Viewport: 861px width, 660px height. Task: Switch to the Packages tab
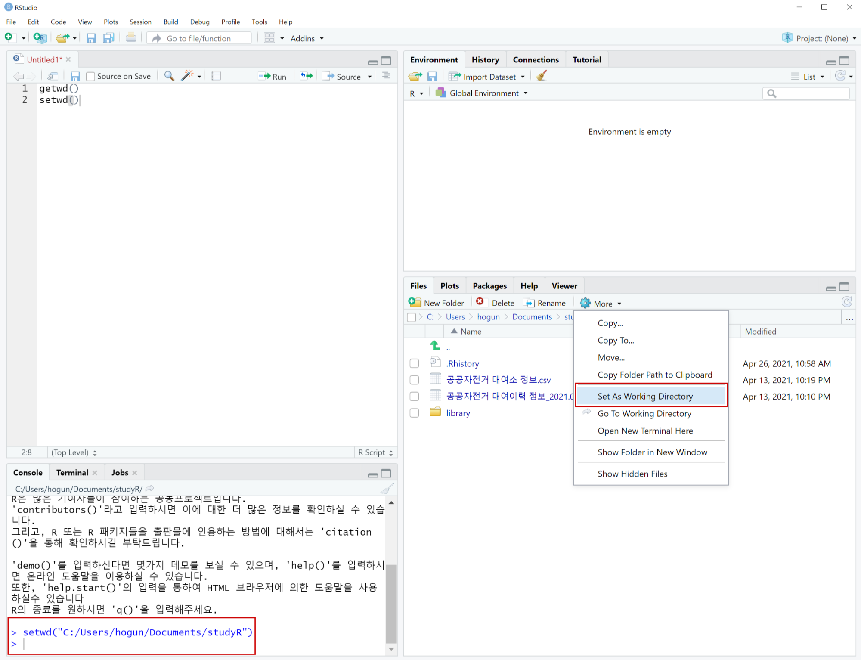[489, 286]
